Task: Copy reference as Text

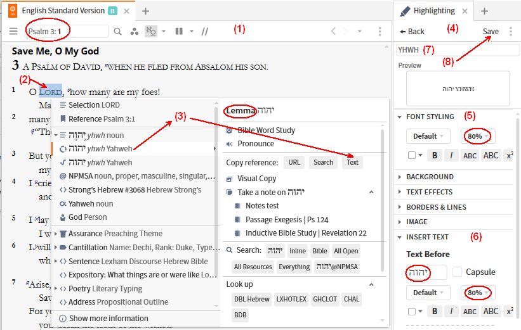Action: pos(352,163)
